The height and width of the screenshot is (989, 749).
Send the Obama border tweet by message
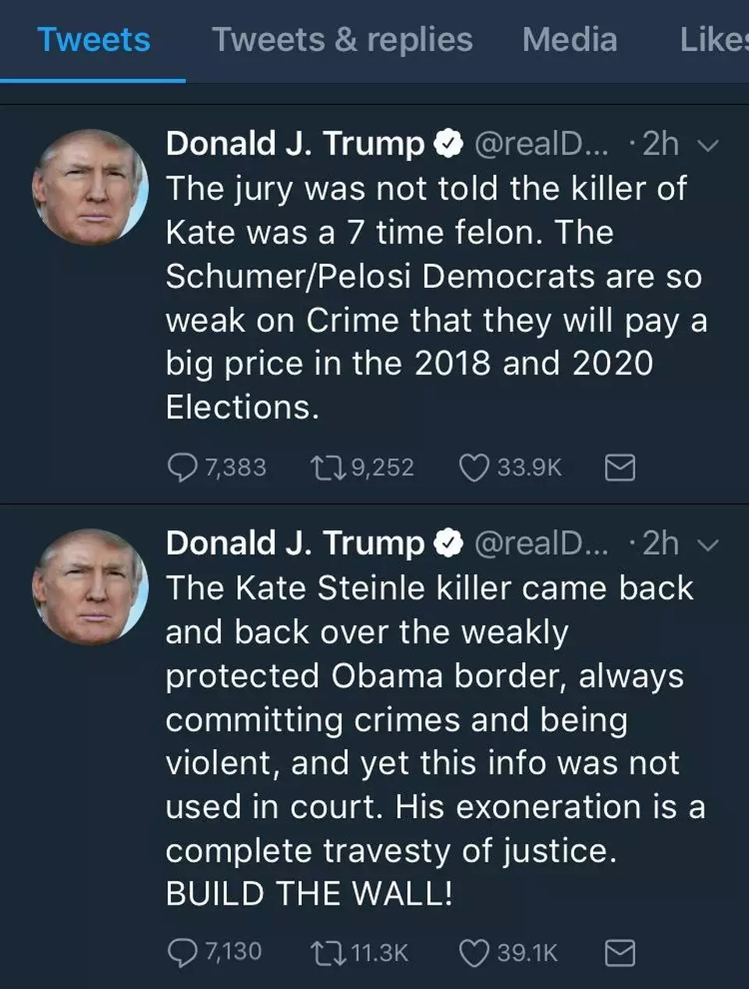(620, 952)
